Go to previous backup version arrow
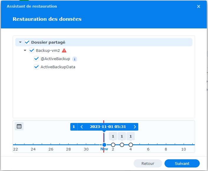Screen dimensions: 208x171 pyautogui.click(x=82, y=127)
